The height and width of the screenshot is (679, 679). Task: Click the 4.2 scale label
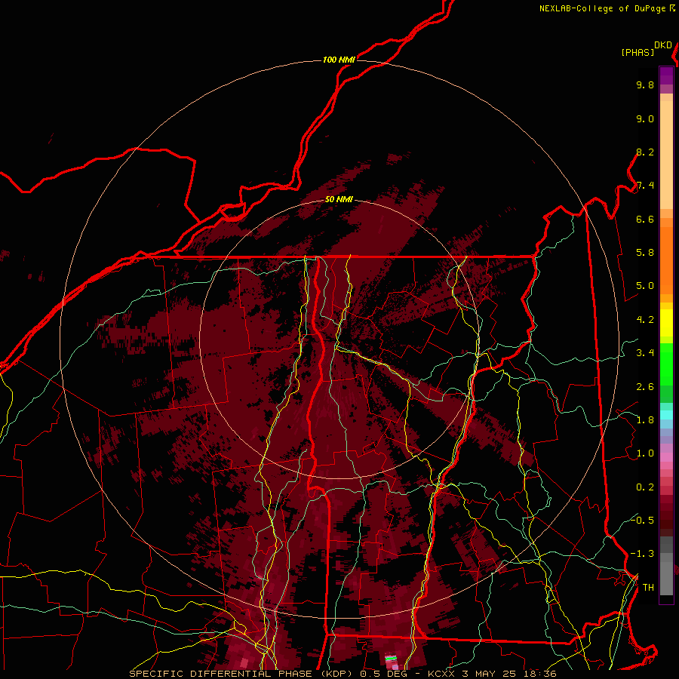point(645,320)
